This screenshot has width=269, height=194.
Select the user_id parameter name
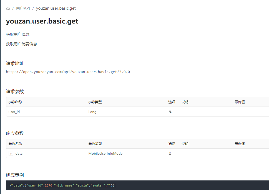tap(14, 112)
